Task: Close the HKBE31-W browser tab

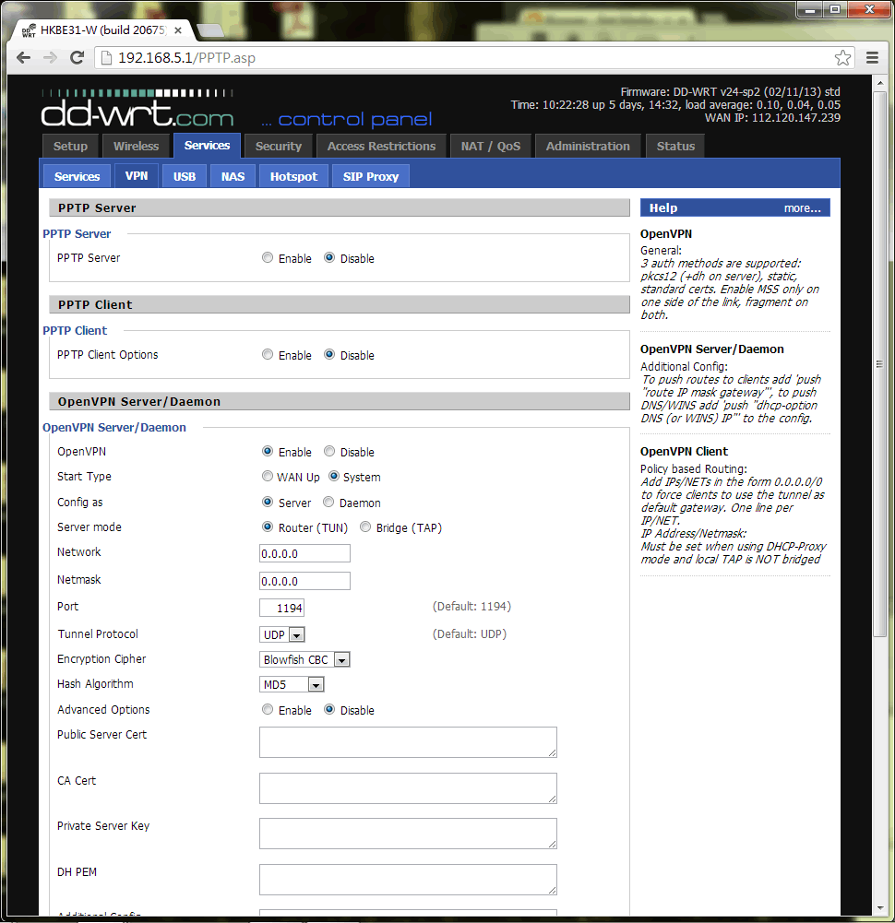Action: pos(178,30)
